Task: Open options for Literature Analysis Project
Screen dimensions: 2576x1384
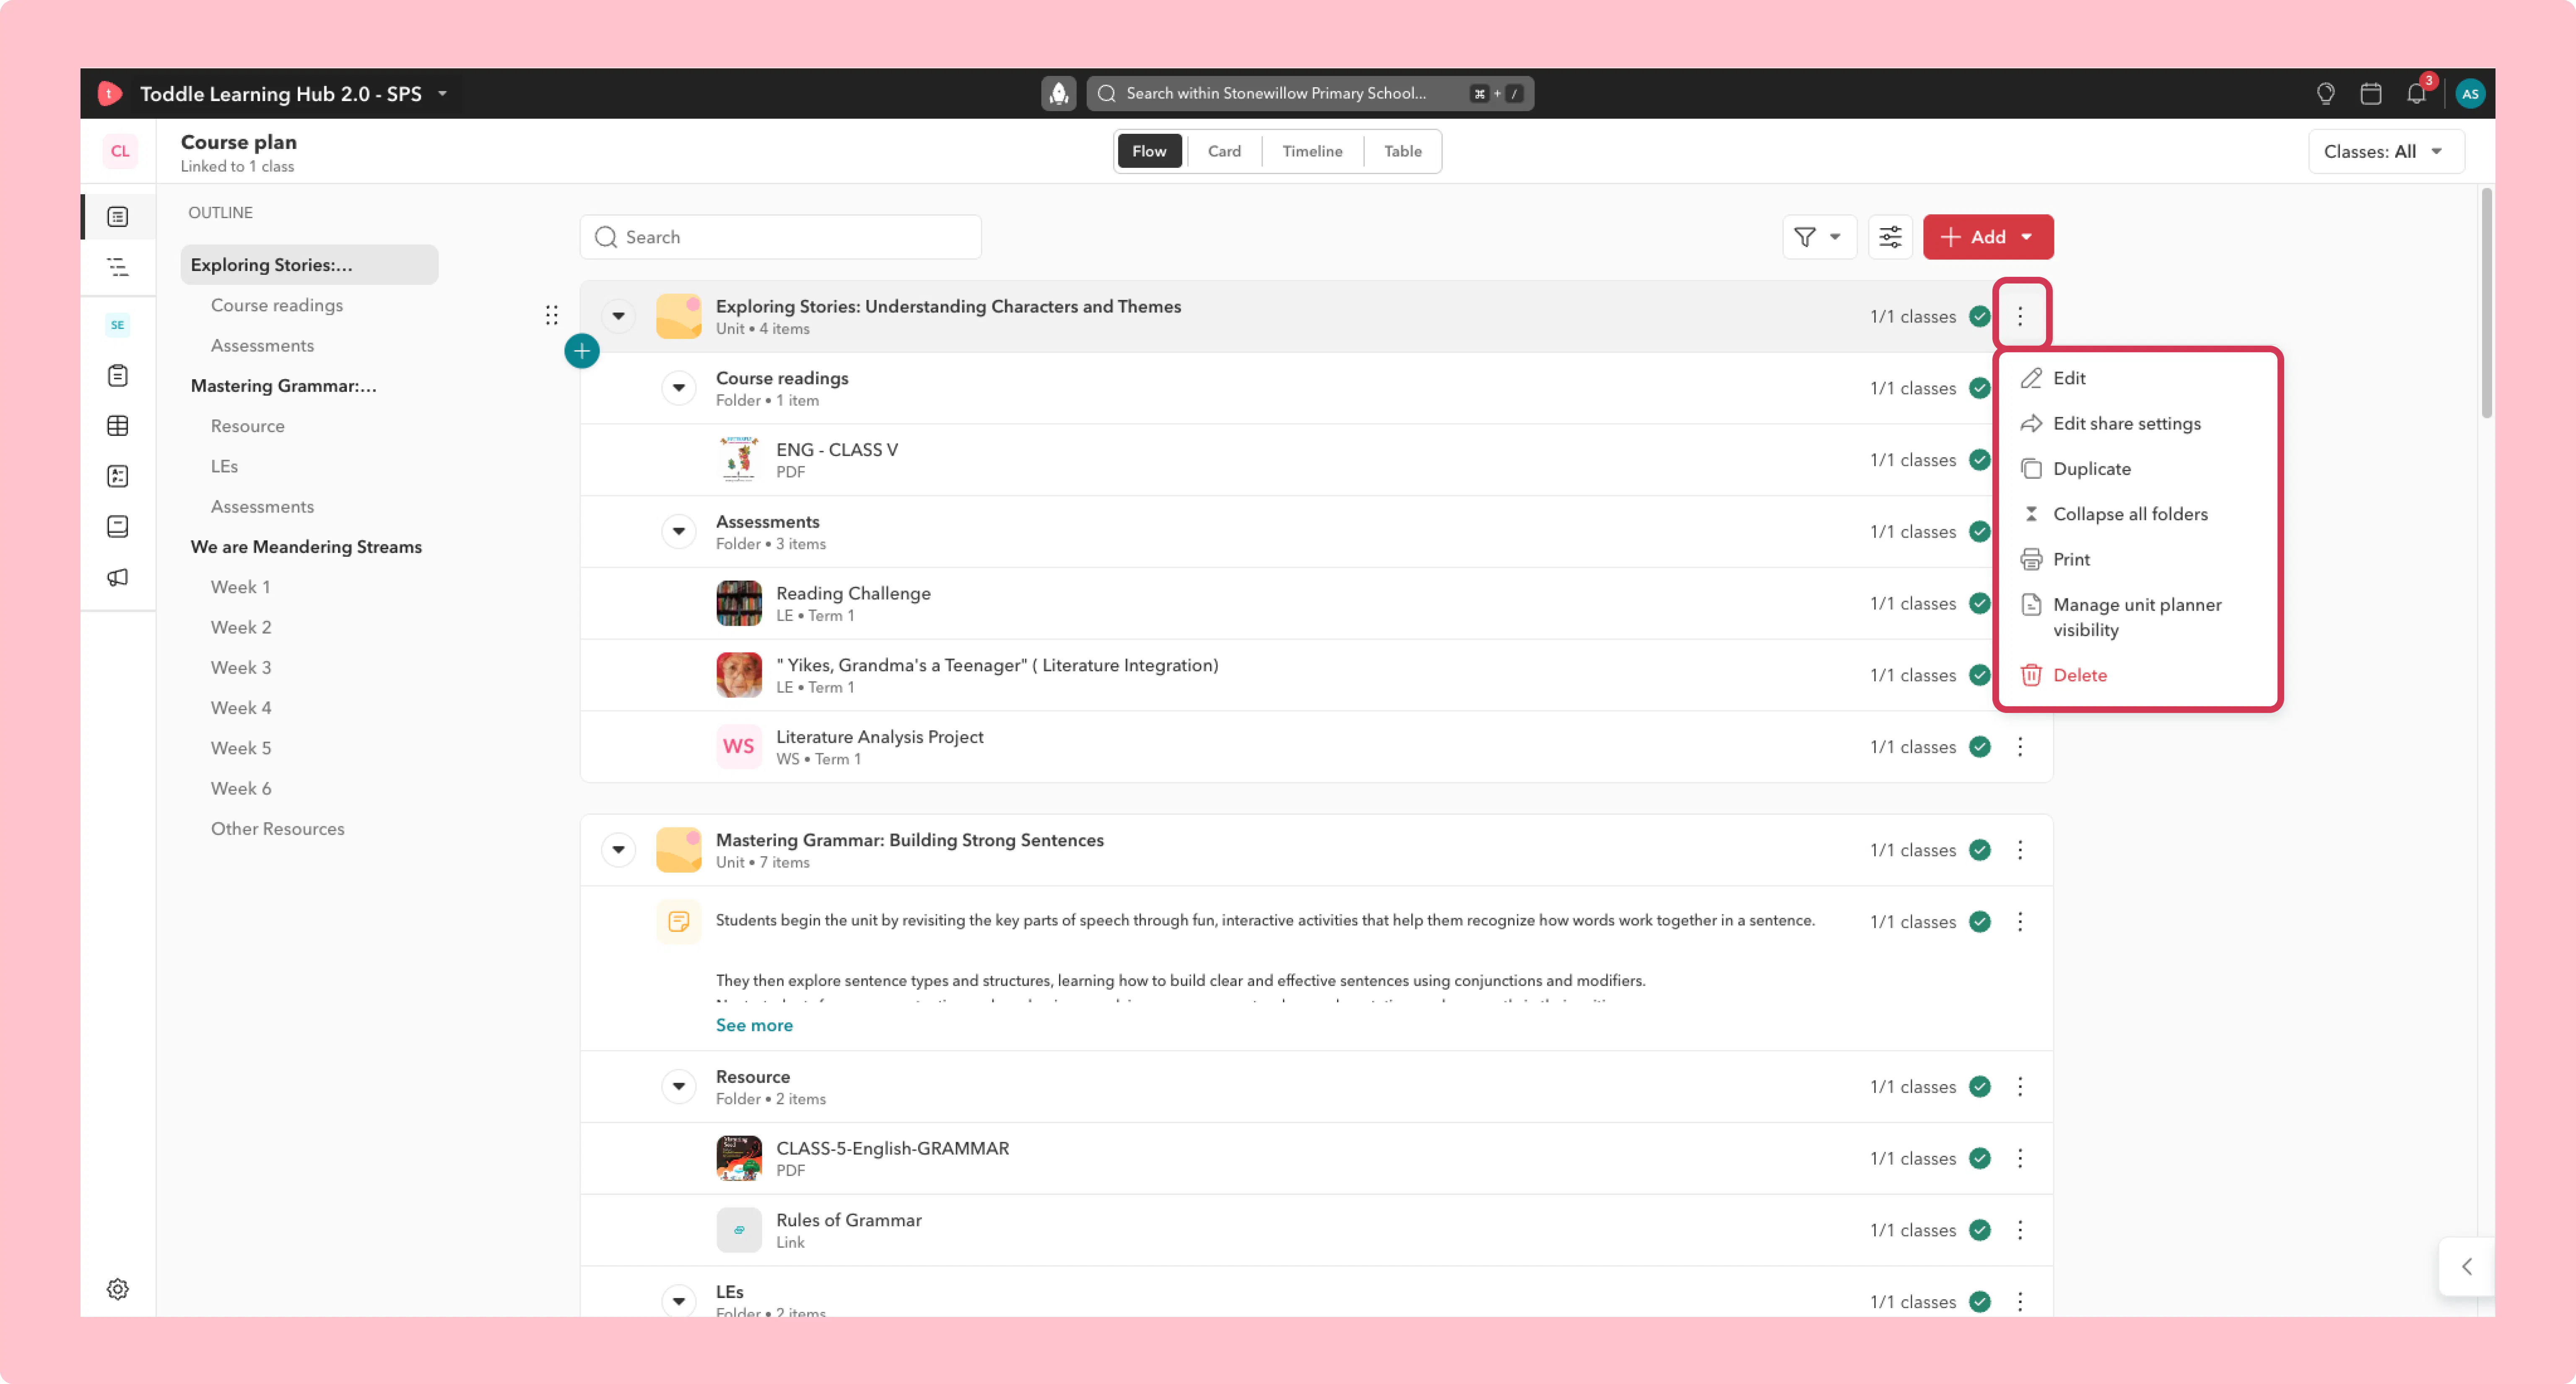Action: [2020, 747]
